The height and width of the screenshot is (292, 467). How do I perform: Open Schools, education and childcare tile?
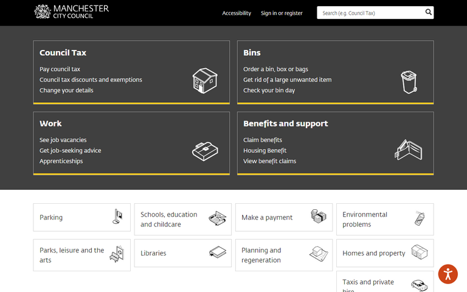pyautogui.click(x=169, y=219)
